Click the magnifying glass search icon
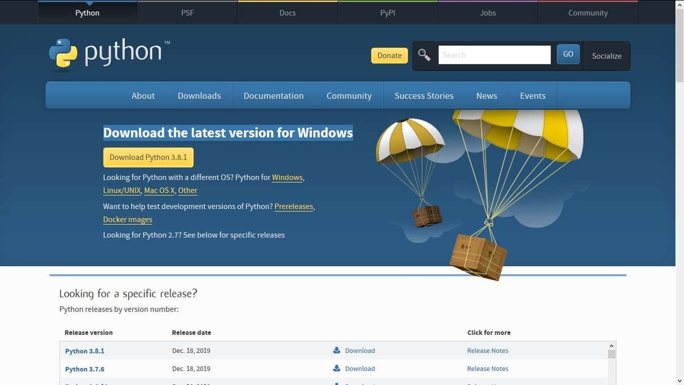 pos(425,55)
